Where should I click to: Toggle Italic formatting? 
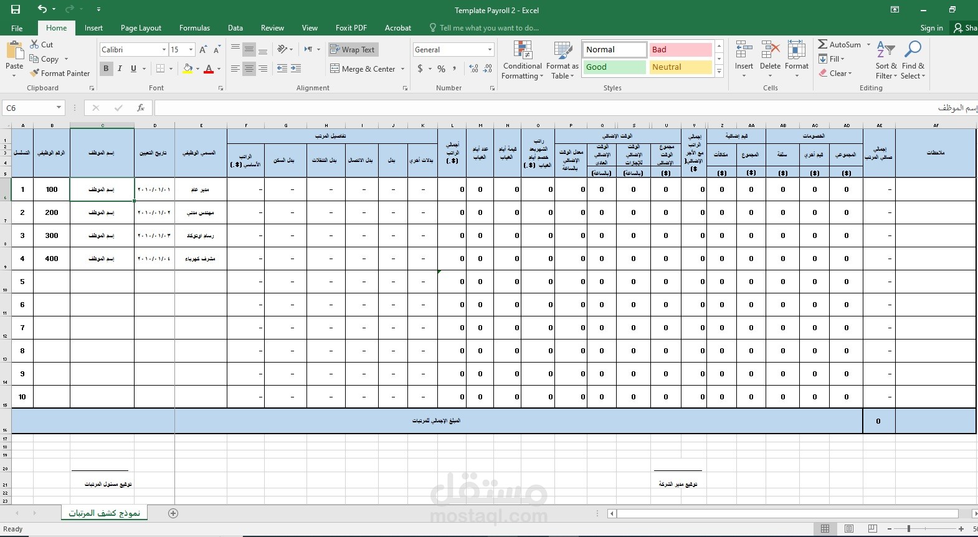[x=120, y=69]
